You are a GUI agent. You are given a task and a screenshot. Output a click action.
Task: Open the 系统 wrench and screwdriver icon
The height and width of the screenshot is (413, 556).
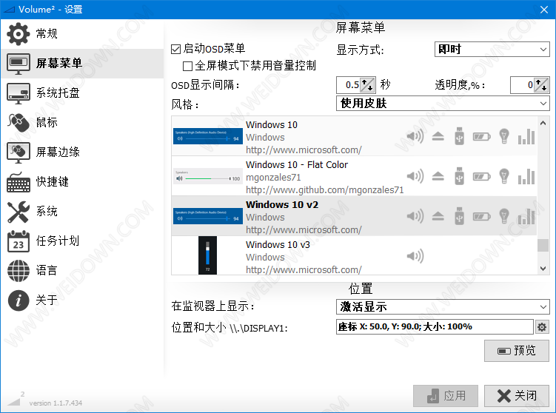18,212
